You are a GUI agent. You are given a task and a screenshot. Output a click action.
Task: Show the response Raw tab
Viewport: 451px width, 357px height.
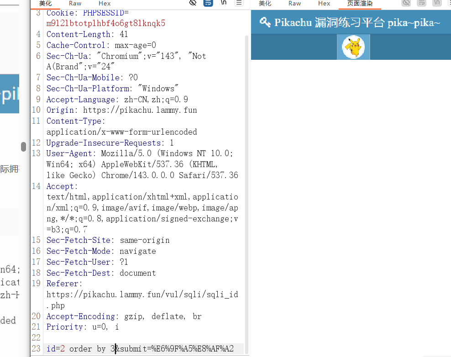point(294,3)
